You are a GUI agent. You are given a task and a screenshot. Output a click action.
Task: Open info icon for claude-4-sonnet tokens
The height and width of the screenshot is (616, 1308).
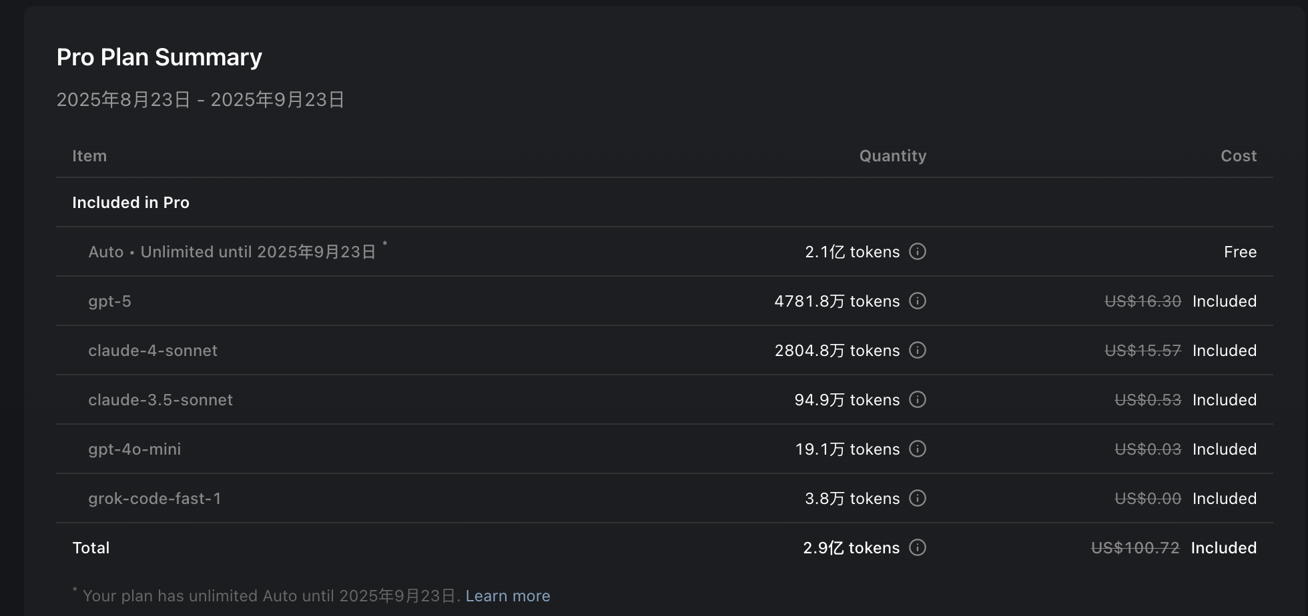click(918, 350)
